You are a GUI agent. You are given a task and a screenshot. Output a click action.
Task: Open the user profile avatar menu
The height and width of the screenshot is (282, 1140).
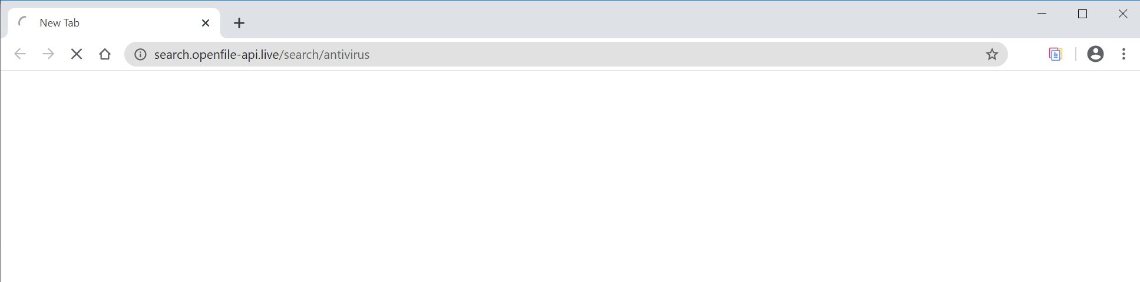(1095, 54)
